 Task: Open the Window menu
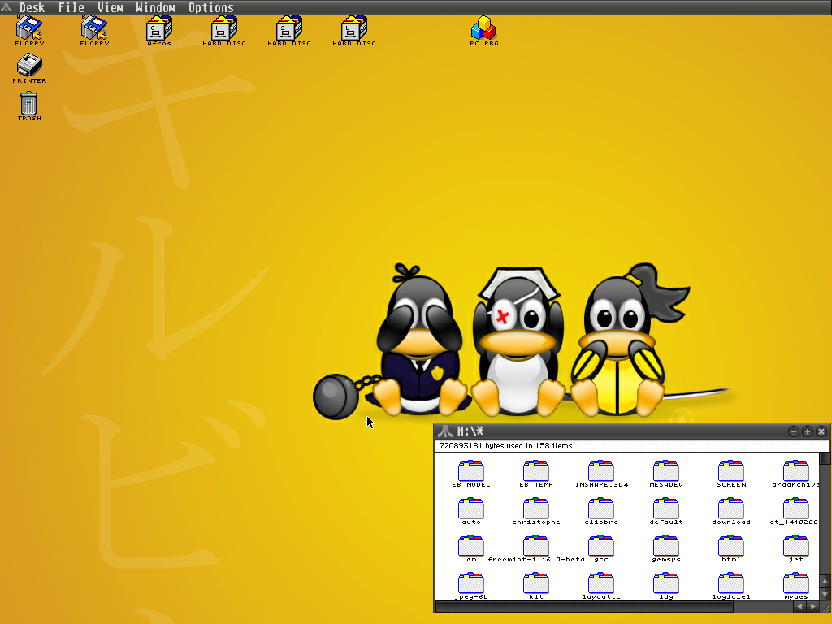point(155,7)
